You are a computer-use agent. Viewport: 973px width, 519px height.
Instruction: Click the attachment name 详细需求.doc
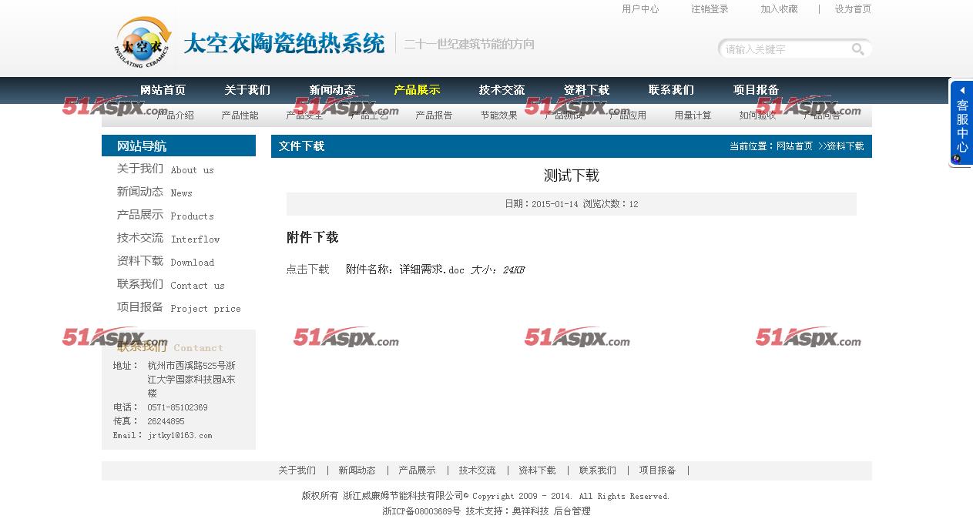431,270
